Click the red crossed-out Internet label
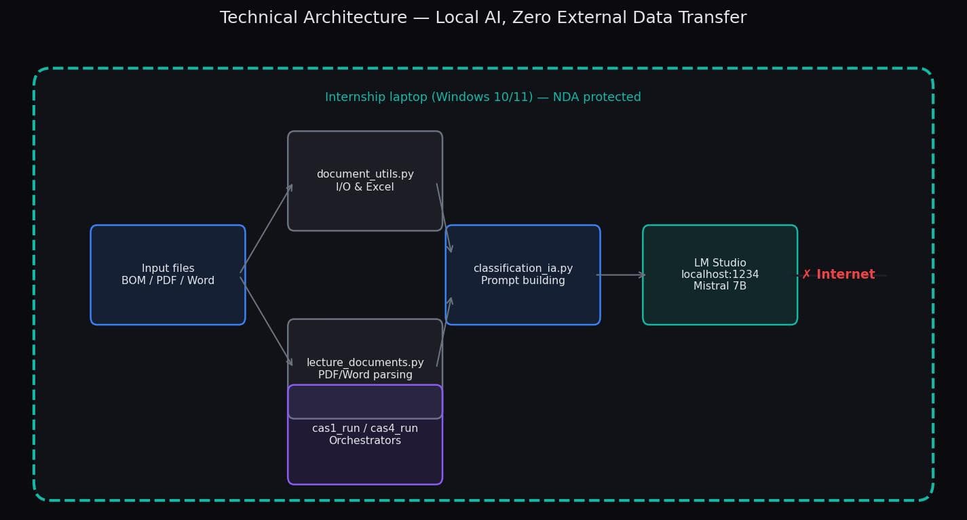This screenshot has height=520, width=967. pos(839,275)
